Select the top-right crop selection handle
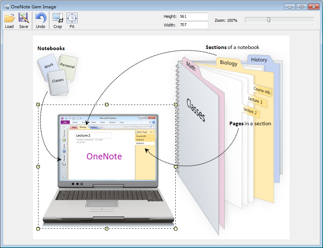323x248 pixels. pos(176,105)
